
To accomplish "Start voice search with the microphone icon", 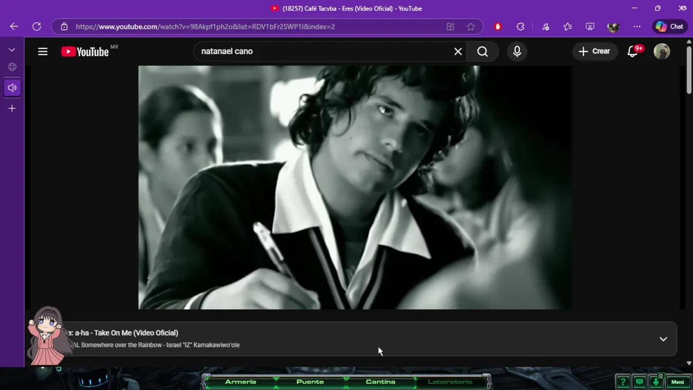I will [x=517, y=51].
